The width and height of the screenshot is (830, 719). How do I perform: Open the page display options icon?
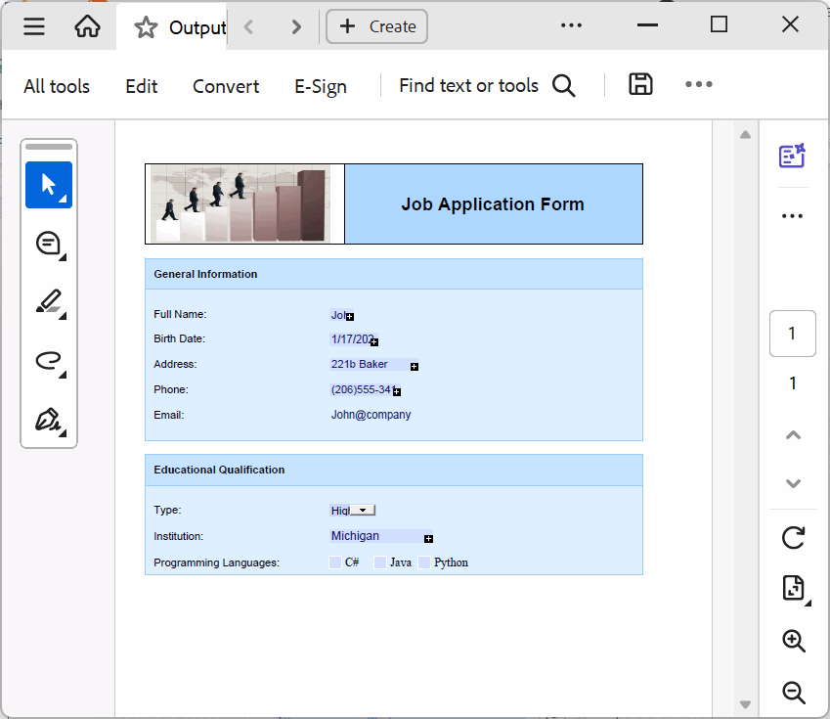pos(794,588)
